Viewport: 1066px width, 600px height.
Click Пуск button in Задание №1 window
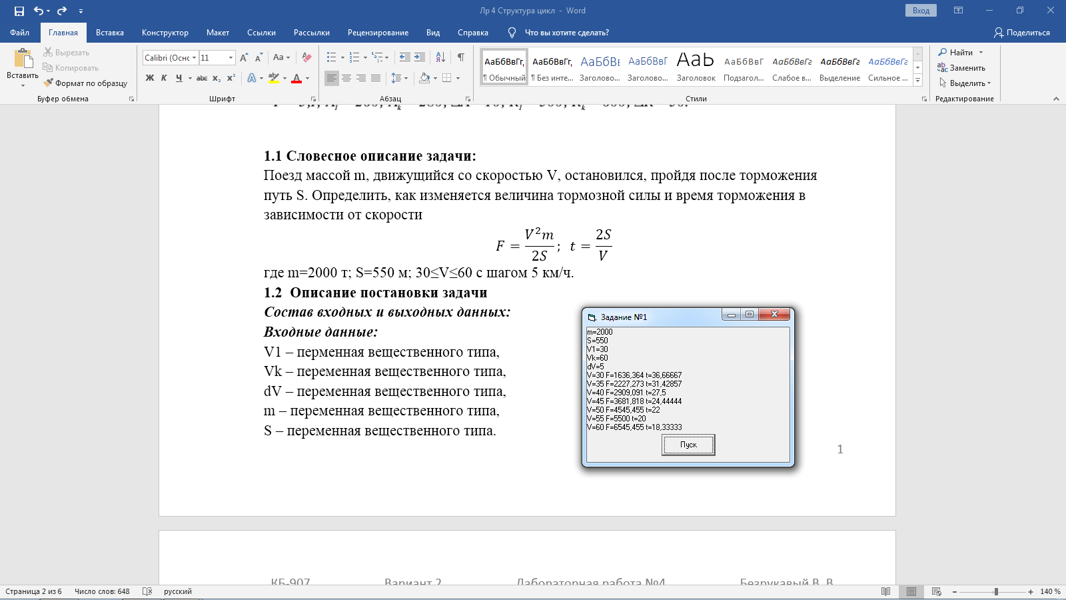pyautogui.click(x=688, y=445)
